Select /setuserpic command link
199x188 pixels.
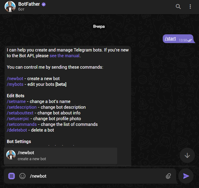18,119
